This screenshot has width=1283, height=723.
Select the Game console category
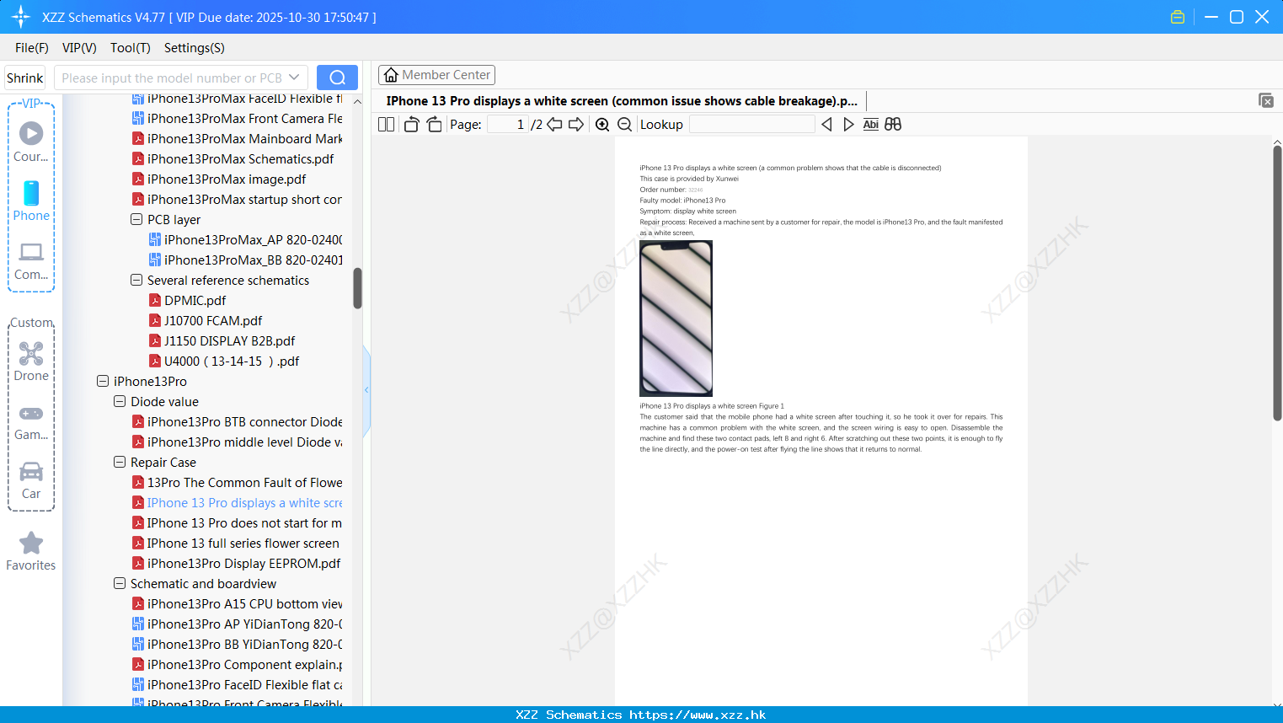(x=31, y=422)
